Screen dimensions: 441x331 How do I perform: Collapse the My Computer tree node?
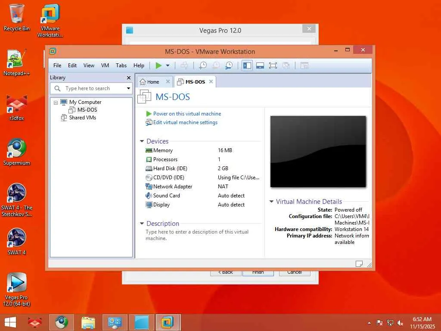56,103
